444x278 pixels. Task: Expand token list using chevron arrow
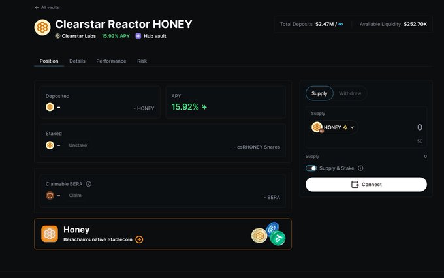[352, 127]
